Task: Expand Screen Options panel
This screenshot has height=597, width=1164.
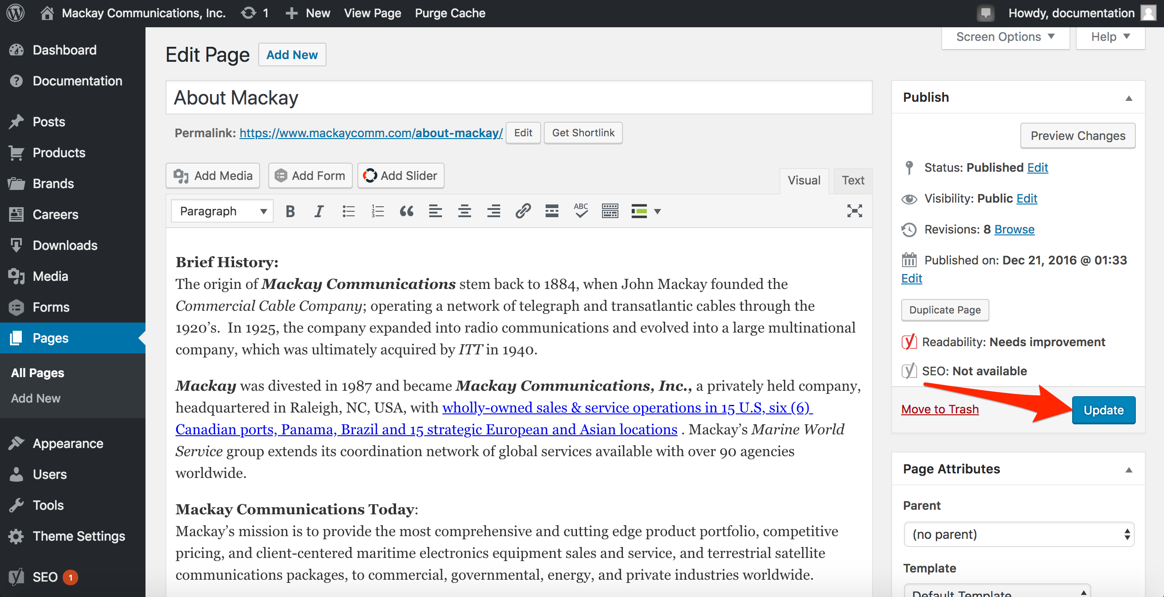Action: pyautogui.click(x=1006, y=37)
